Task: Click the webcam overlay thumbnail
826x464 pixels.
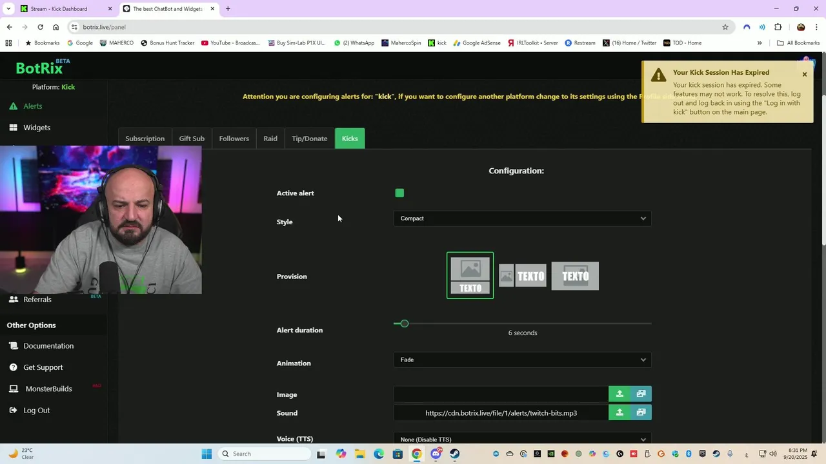Action: click(101, 220)
